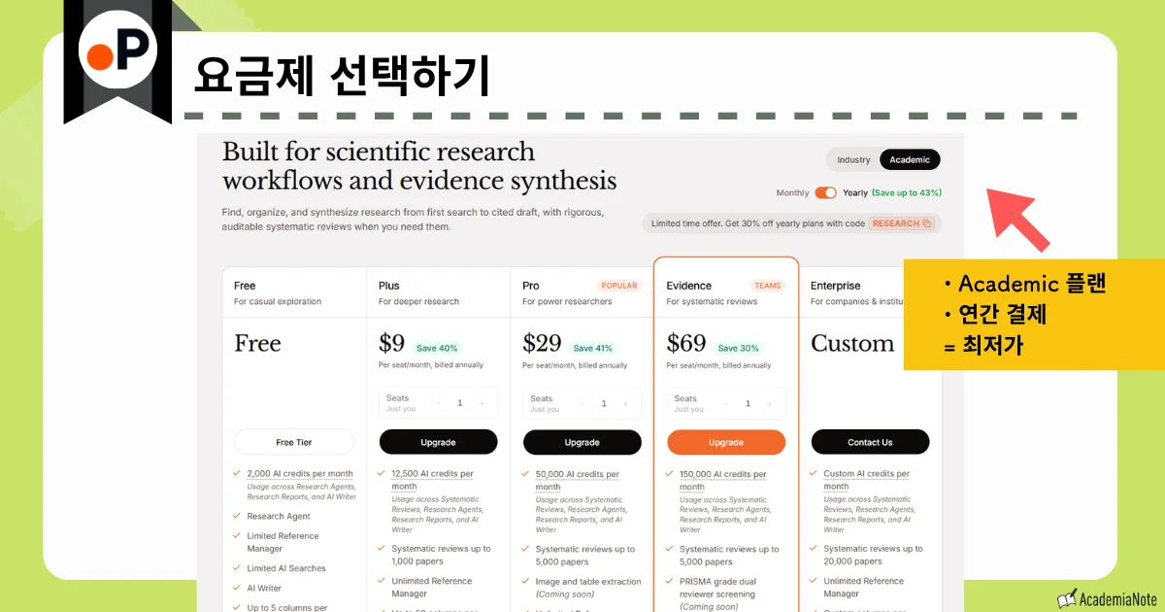Decrease seats in the Plus plan
The width and height of the screenshot is (1165, 612).
point(438,403)
